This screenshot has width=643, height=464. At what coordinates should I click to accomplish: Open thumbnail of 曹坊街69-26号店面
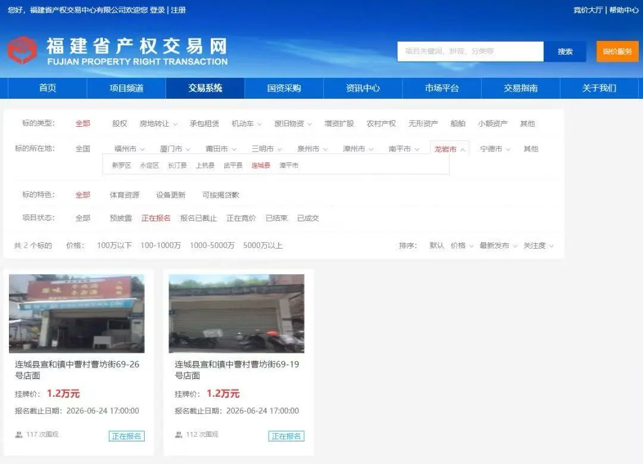click(77, 313)
